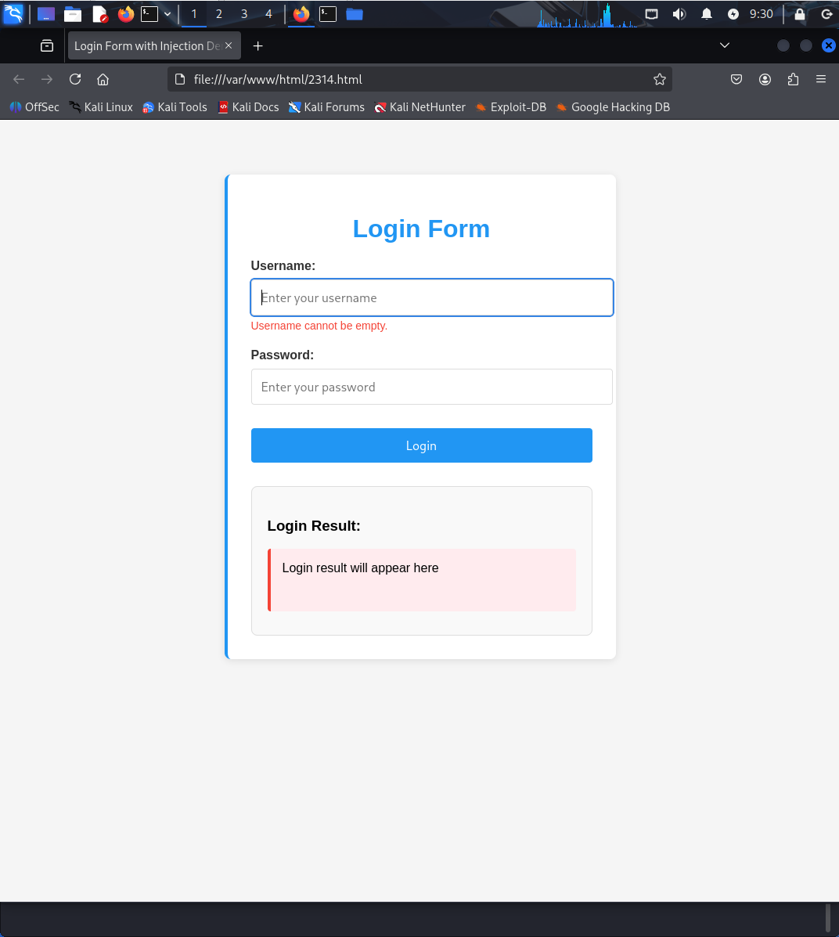839x937 pixels.
Task: Switch to workspace 1
Action: coord(193,14)
